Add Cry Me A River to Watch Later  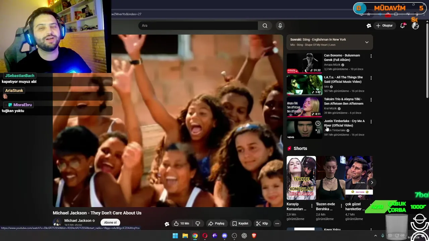coord(318,124)
